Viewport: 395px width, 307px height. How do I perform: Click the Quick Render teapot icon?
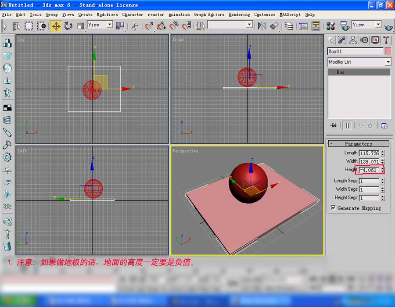point(388,26)
